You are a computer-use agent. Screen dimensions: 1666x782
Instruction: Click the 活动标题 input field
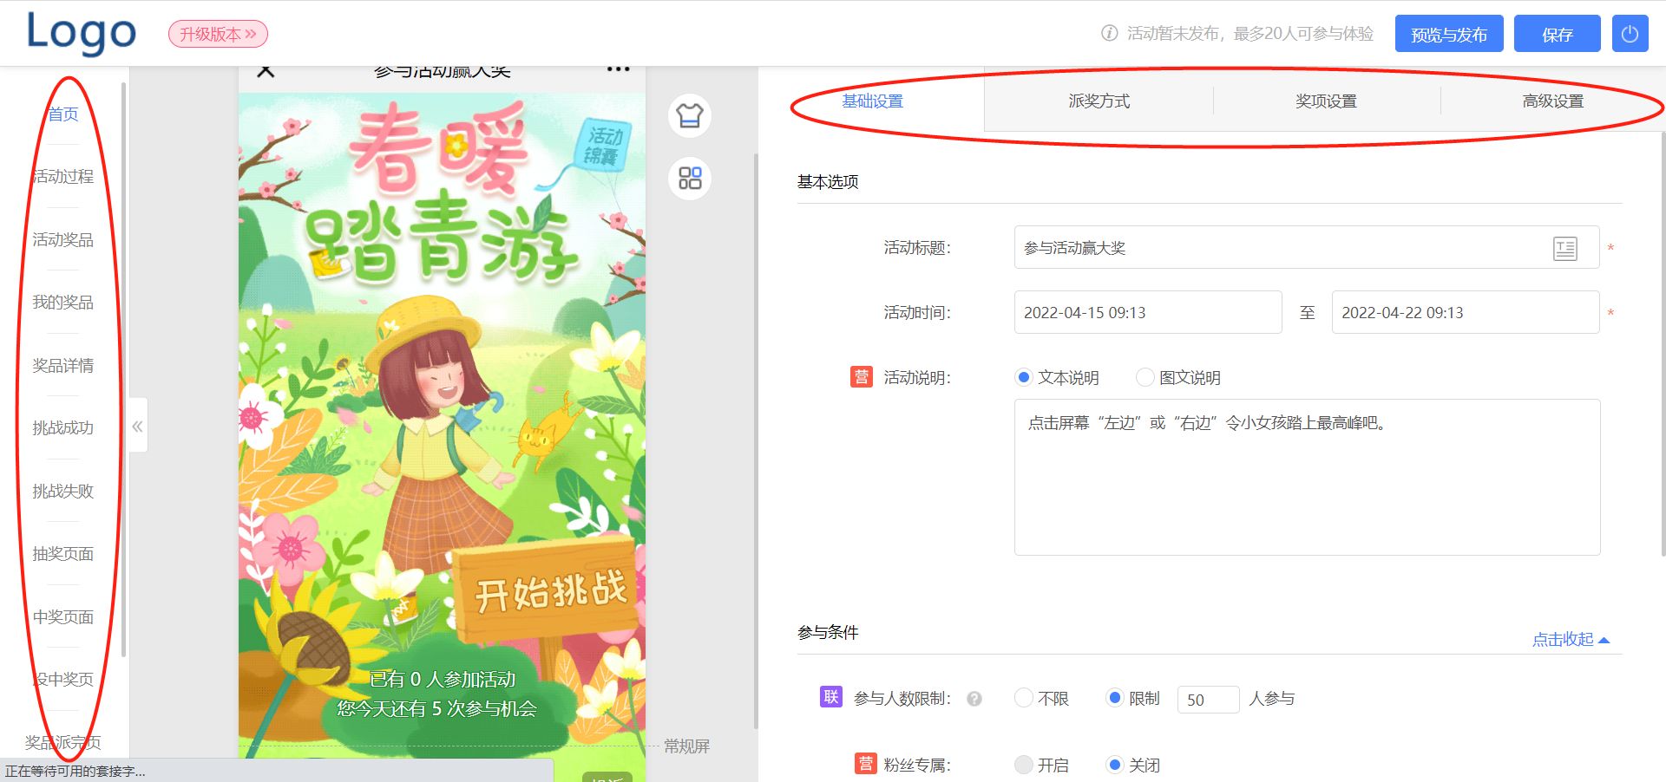[1306, 248]
